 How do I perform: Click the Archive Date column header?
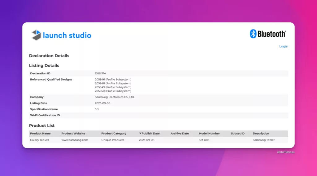(180, 134)
